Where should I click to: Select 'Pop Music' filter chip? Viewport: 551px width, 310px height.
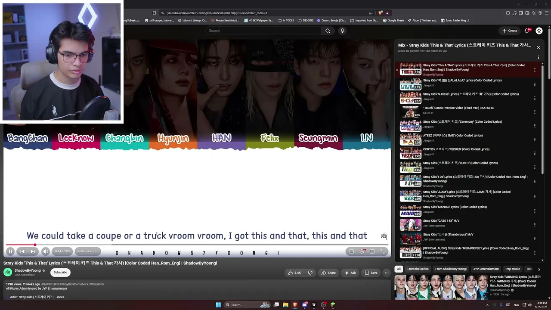tap(512, 269)
